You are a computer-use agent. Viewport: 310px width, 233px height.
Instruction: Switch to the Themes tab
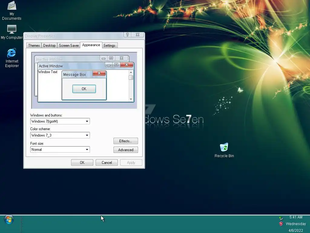click(x=34, y=46)
